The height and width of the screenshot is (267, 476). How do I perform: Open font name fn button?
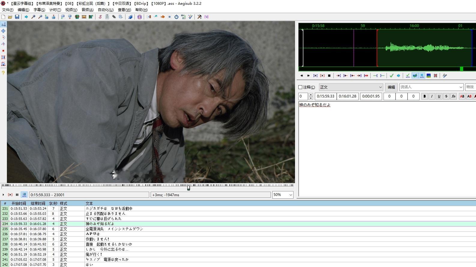pos(453,96)
